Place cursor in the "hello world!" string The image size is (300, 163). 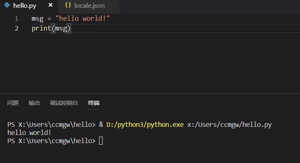point(83,19)
